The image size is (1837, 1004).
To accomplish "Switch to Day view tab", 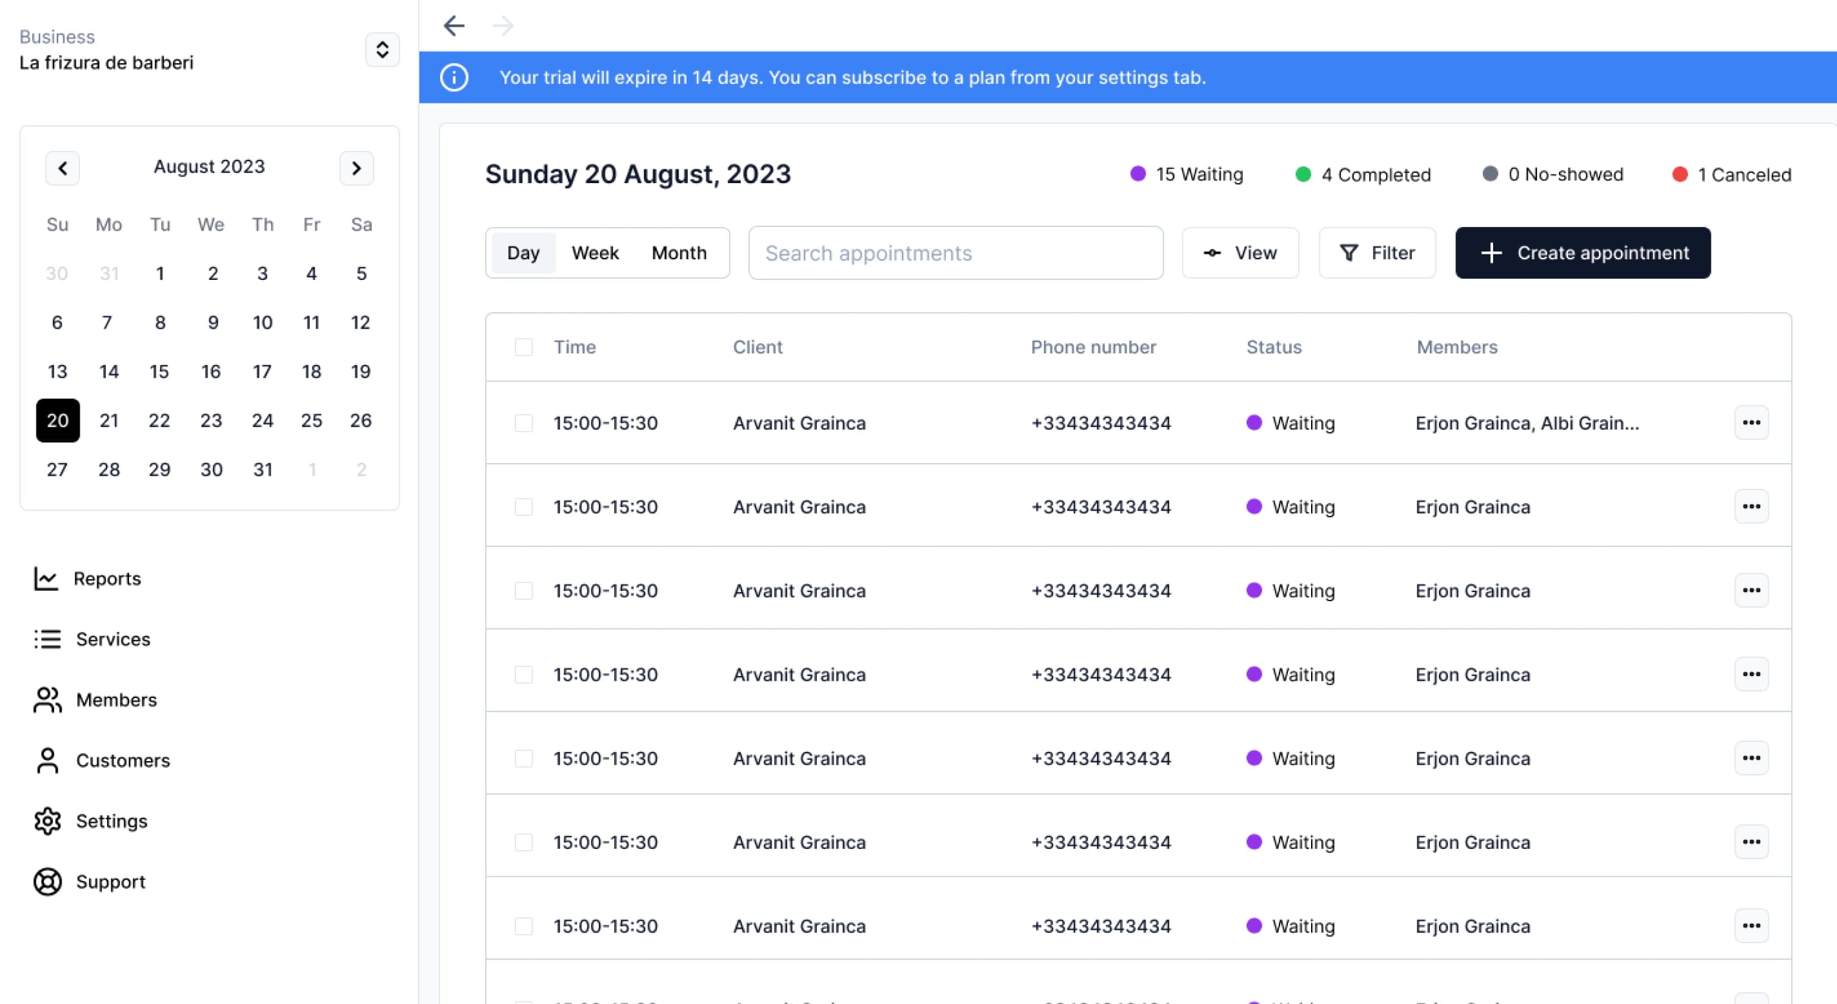I will tap(523, 253).
